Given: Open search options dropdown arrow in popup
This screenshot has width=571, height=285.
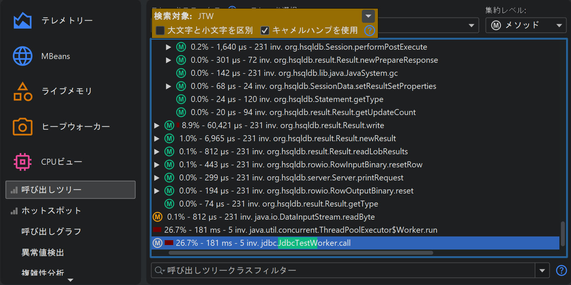Looking at the screenshot, I should pyautogui.click(x=368, y=16).
